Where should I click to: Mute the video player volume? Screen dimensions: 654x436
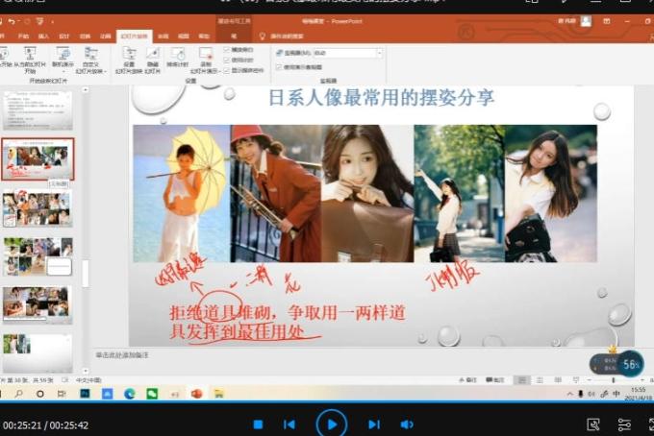click(x=407, y=424)
